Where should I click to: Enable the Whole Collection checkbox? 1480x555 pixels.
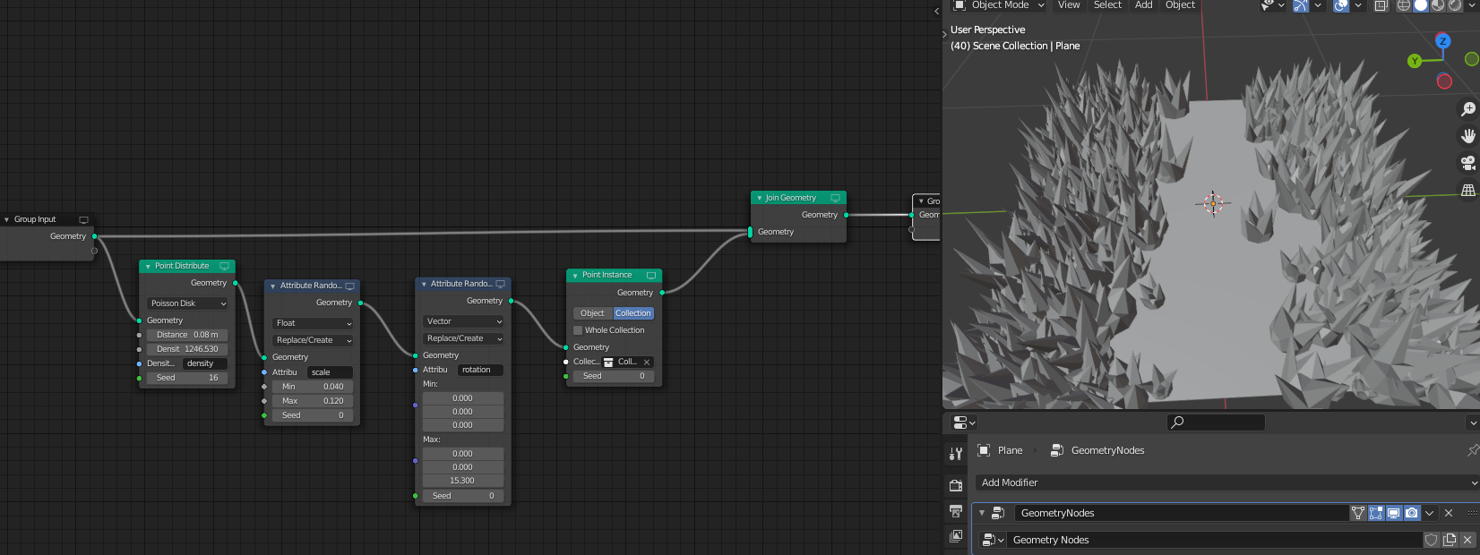578,330
